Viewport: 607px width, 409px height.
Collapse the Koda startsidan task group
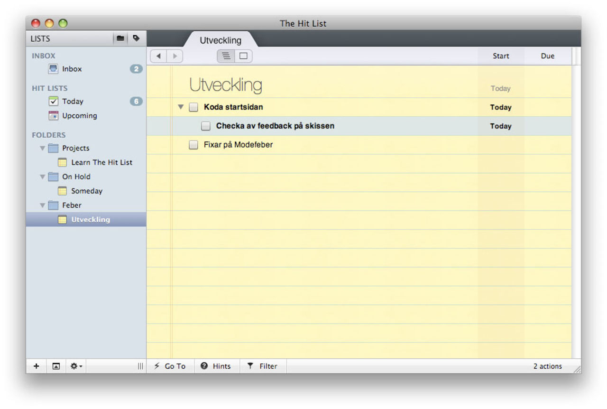click(180, 107)
